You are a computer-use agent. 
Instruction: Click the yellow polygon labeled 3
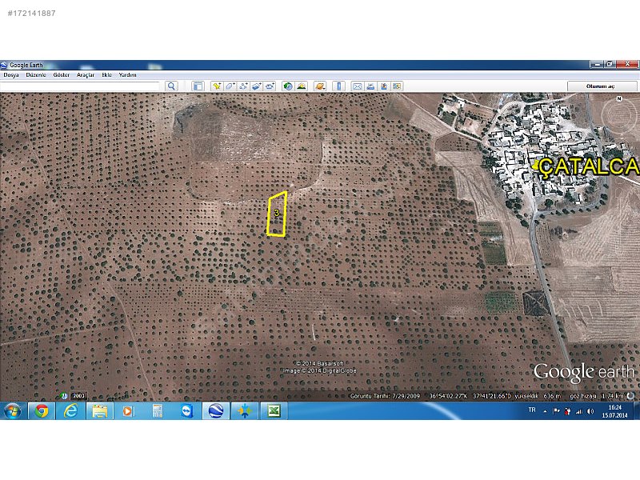pyautogui.click(x=277, y=214)
